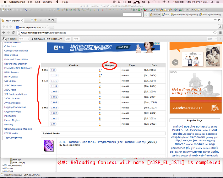Click the 안함 button in translate bar

(68, 39)
